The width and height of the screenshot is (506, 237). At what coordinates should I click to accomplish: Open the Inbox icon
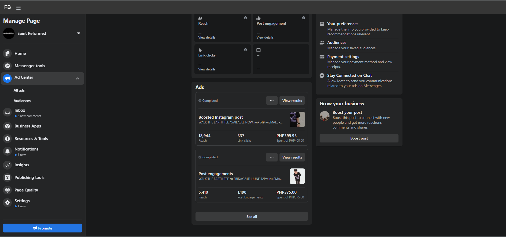7,112
